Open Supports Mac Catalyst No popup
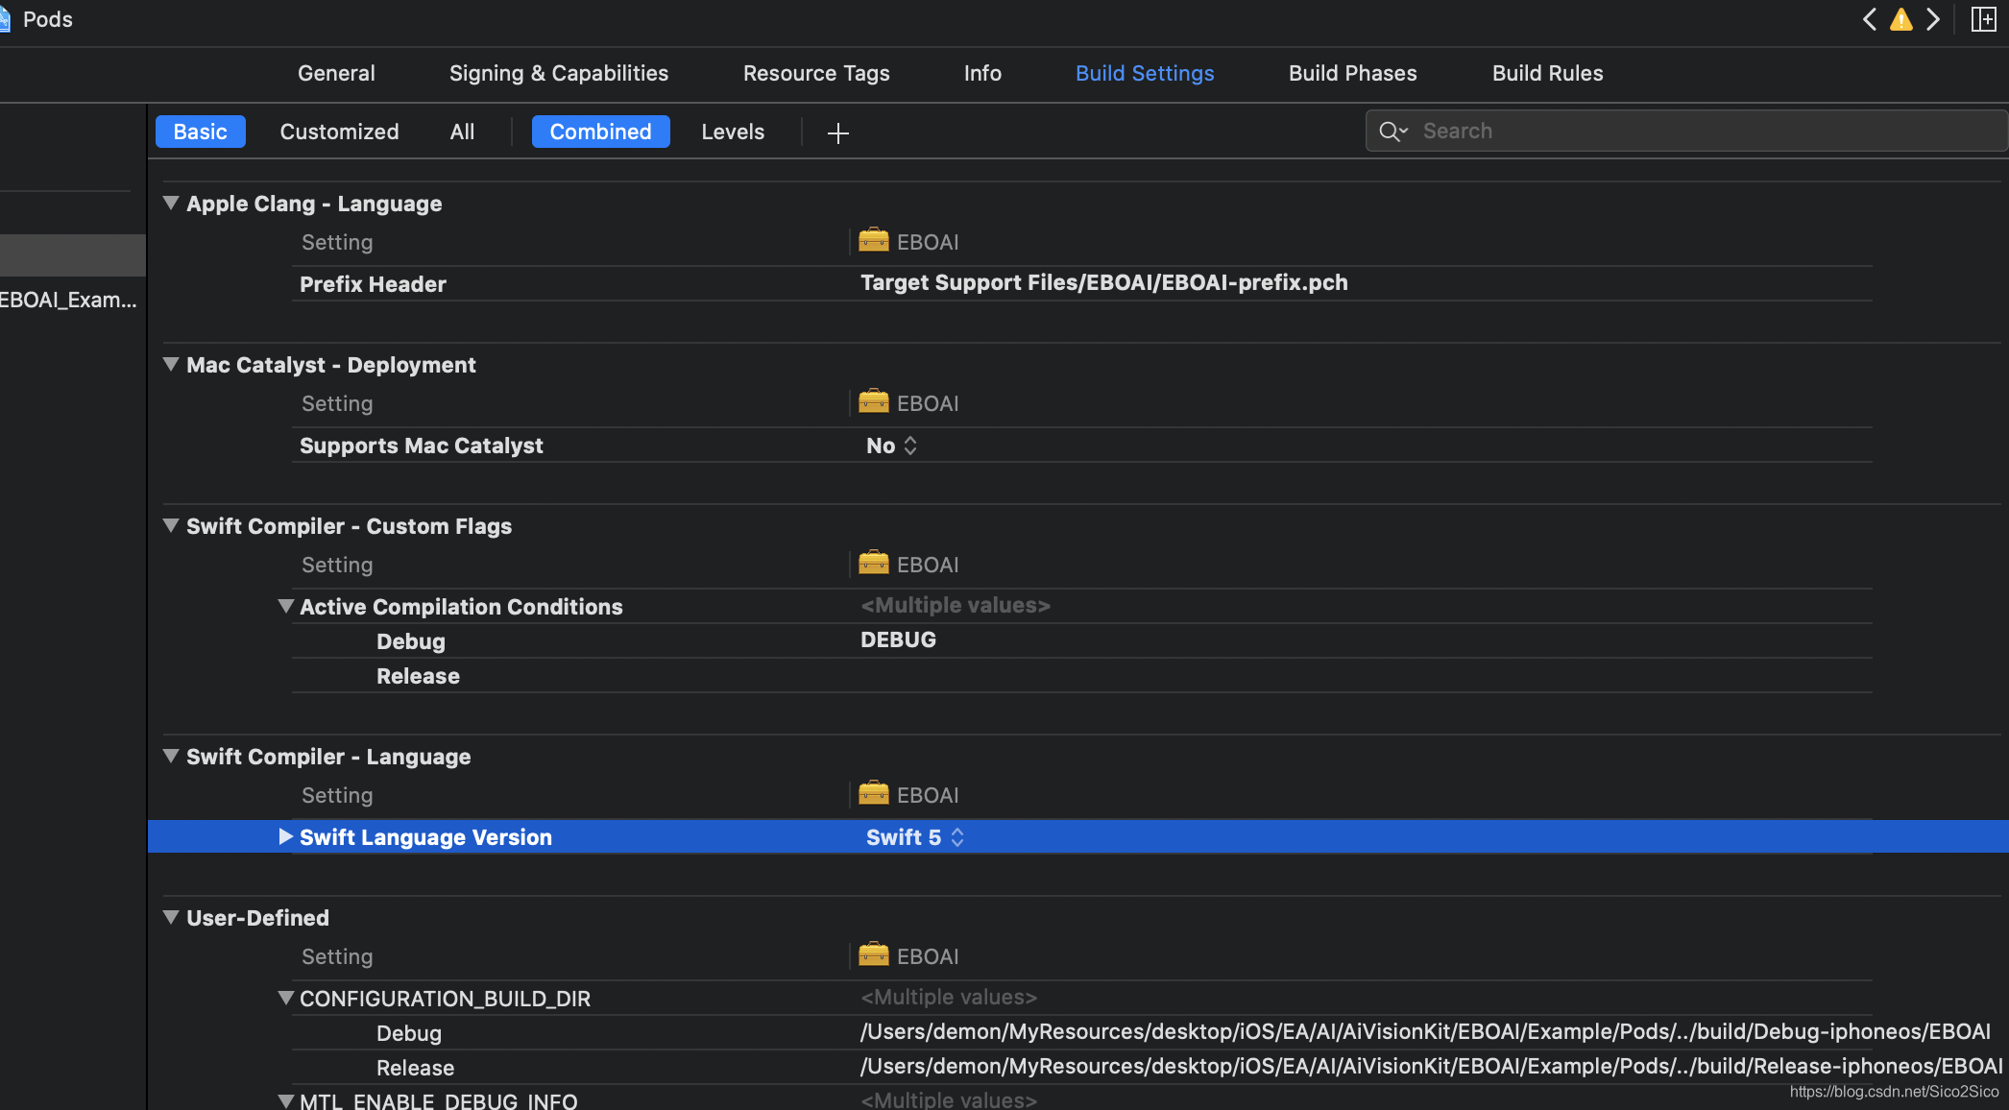Image resolution: width=2009 pixels, height=1110 pixels. pyautogui.click(x=891, y=446)
